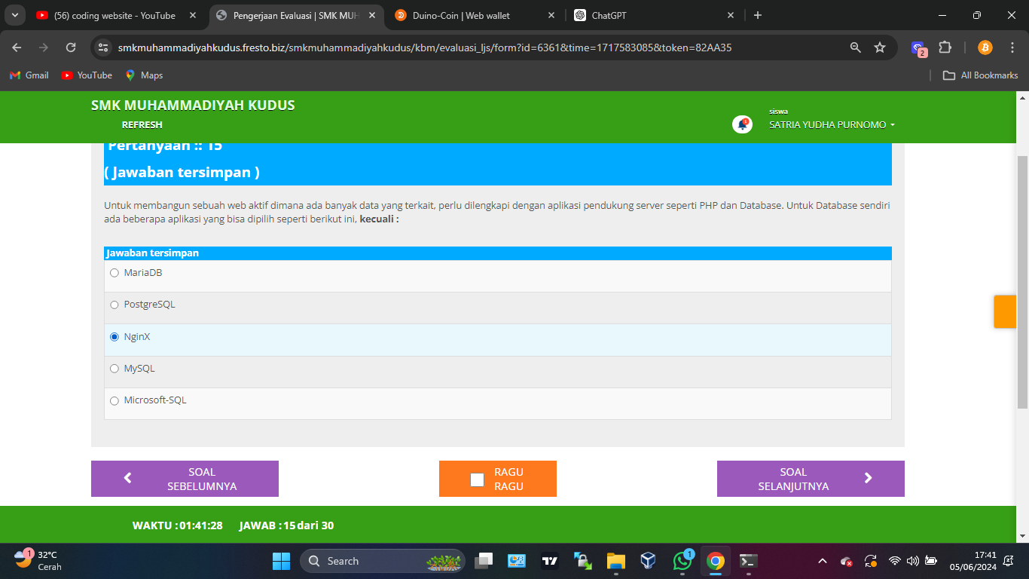Open the Gmail bookmark
1029x579 pixels.
[29, 75]
